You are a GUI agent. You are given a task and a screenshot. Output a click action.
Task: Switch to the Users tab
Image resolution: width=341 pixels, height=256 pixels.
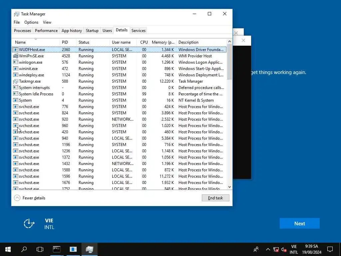pos(107,31)
